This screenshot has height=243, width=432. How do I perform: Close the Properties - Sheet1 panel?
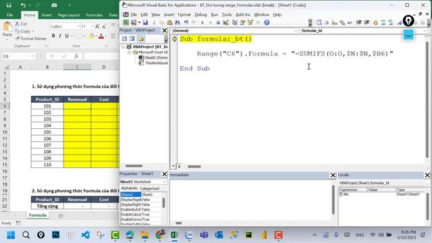(x=165, y=174)
